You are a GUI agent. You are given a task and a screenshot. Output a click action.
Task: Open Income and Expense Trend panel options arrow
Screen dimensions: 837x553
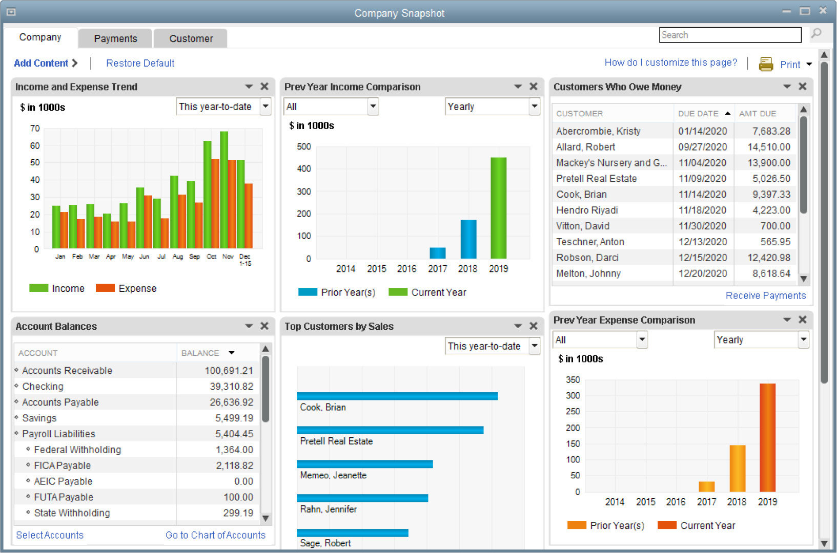[249, 87]
